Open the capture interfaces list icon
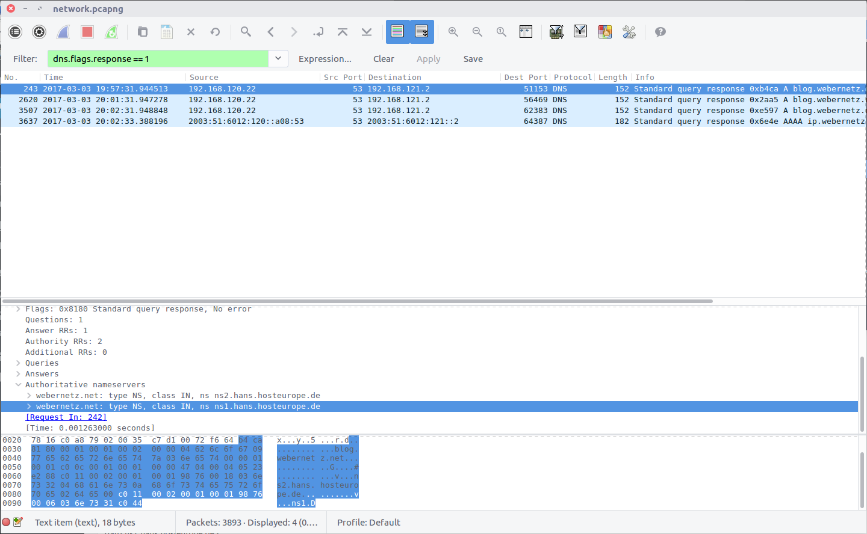Screen dimensions: 867x534 [15, 32]
